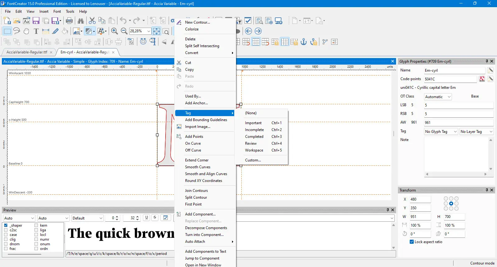The image size is (497, 267).
Task: Click Custom... in the Tag submenu
Action: 262,160
